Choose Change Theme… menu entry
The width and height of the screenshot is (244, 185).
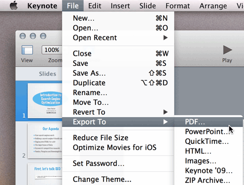tap(118, 179)
